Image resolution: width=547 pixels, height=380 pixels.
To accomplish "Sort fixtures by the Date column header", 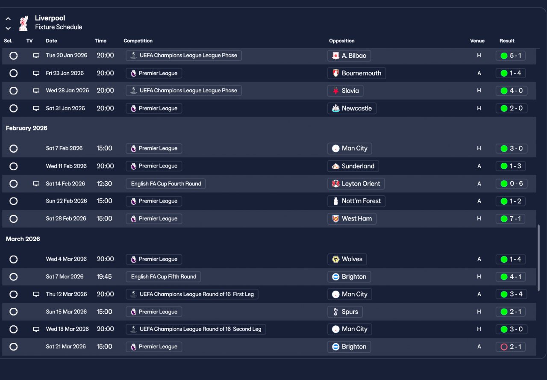I will coord(51,41).
